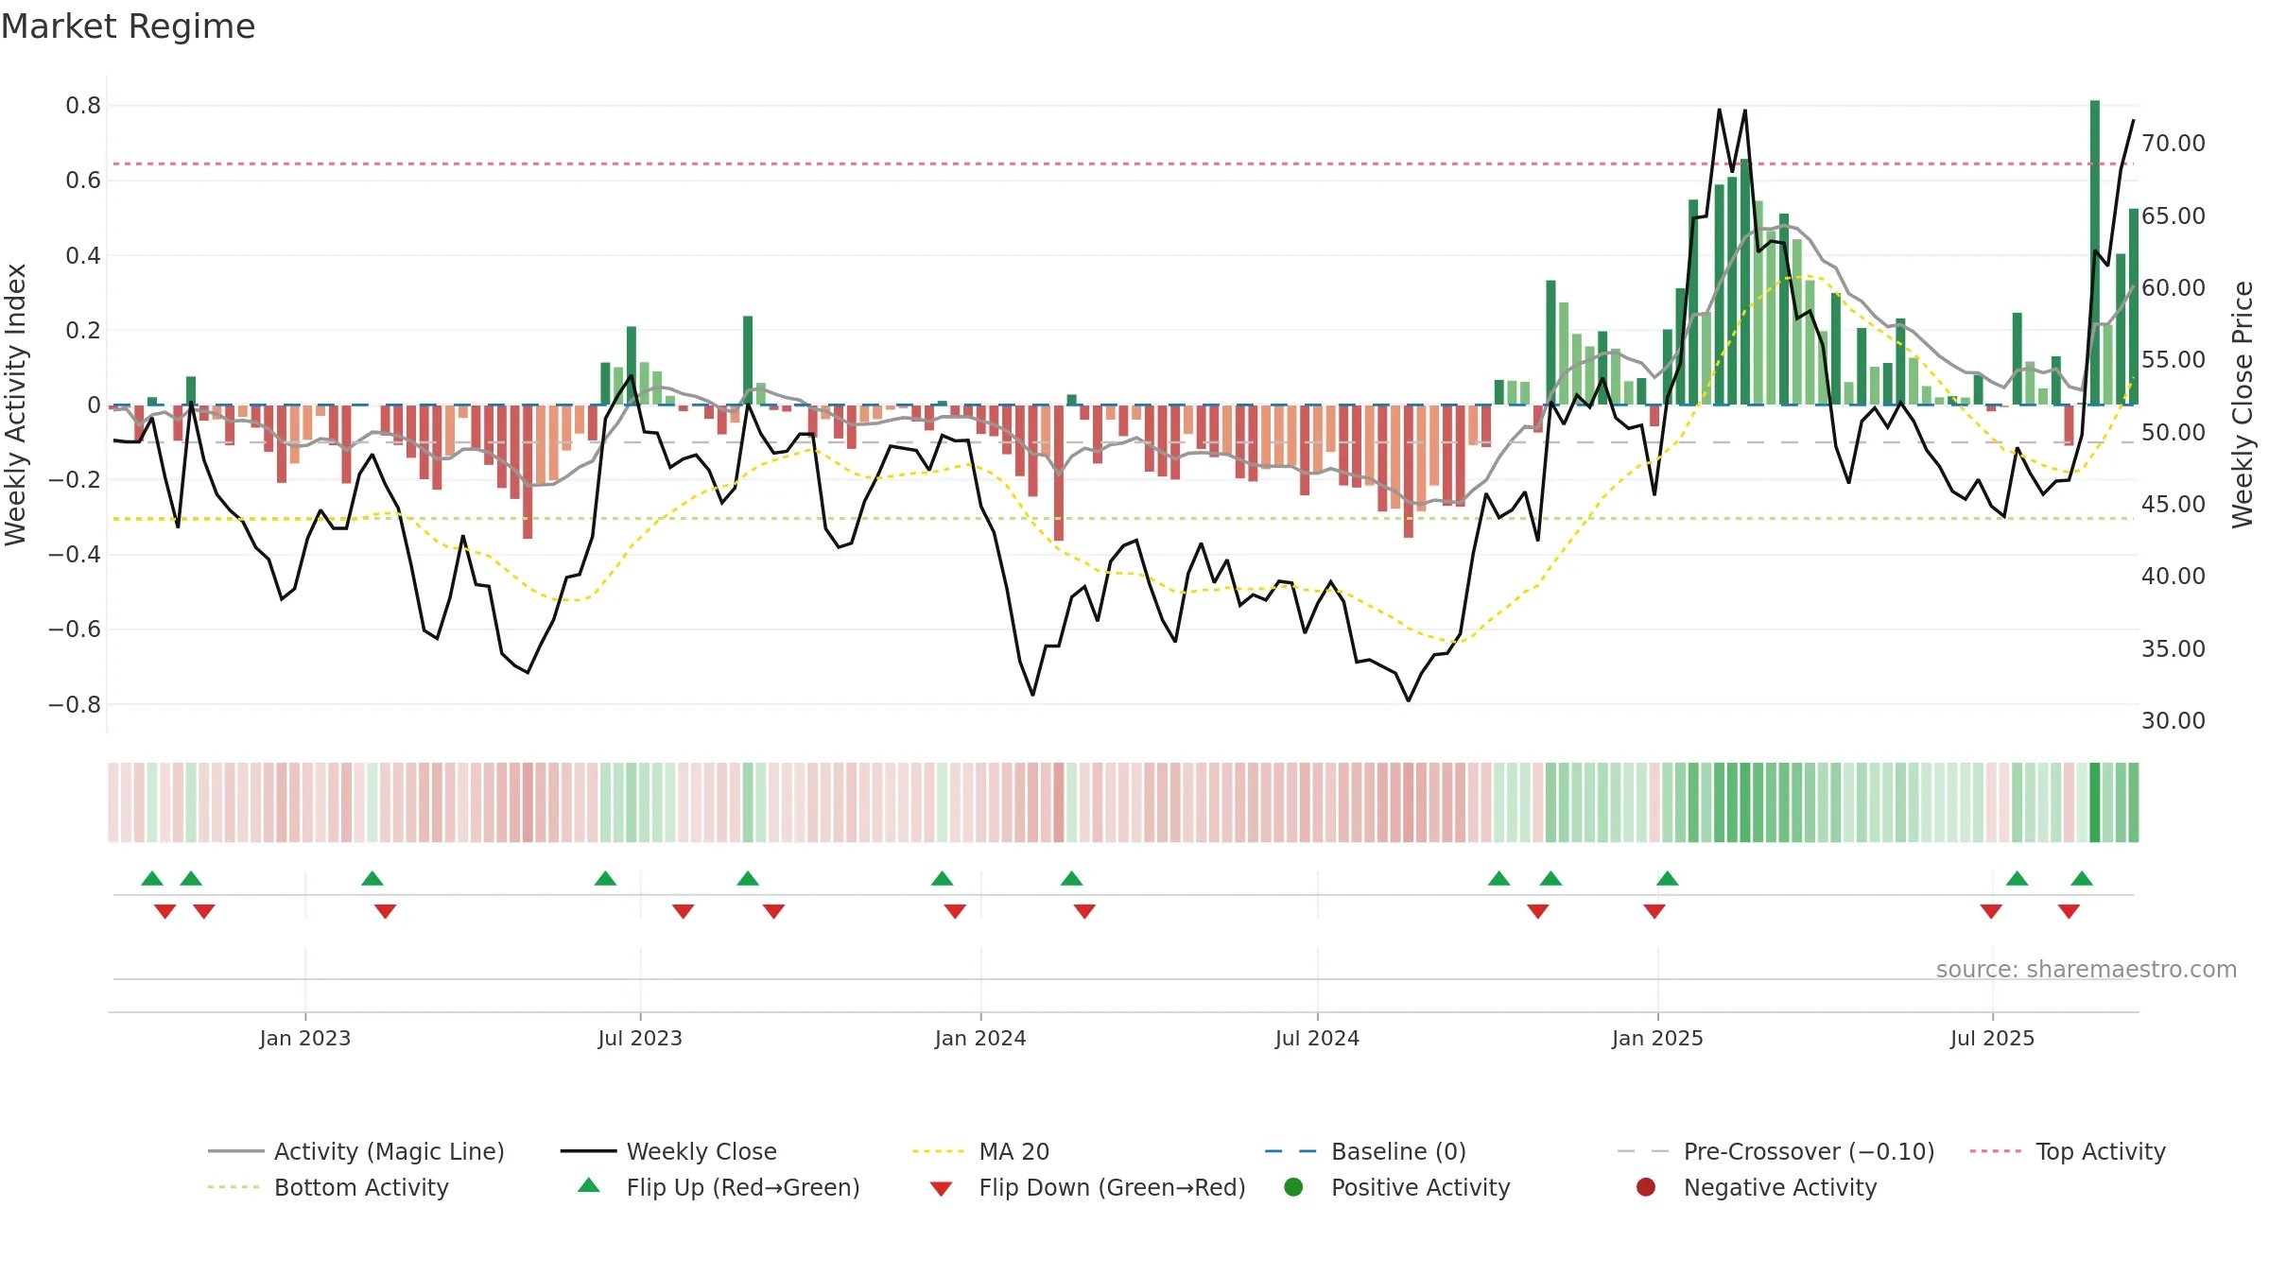Click the Weekly Close Price axis title
Viewport: 2269px width, 1276px height.
point(2243,405)
